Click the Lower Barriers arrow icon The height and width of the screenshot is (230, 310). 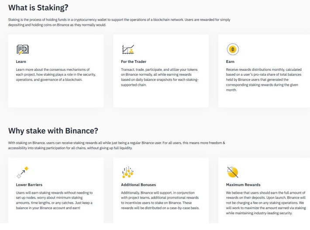point(23,172)
